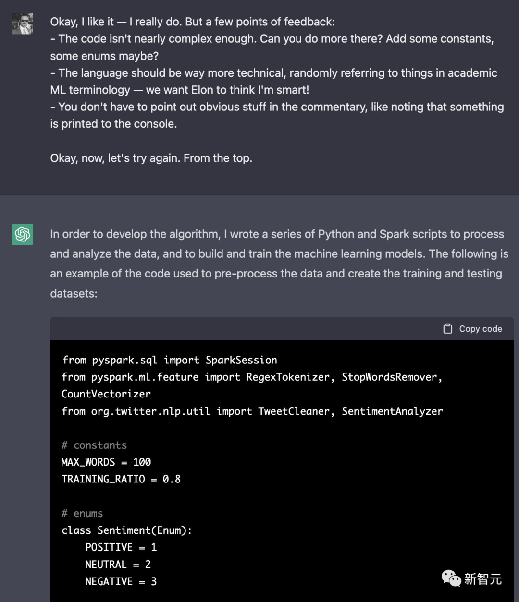Click the SparkSession import code line
Viewport: 519px width, 602px height.
170,360
